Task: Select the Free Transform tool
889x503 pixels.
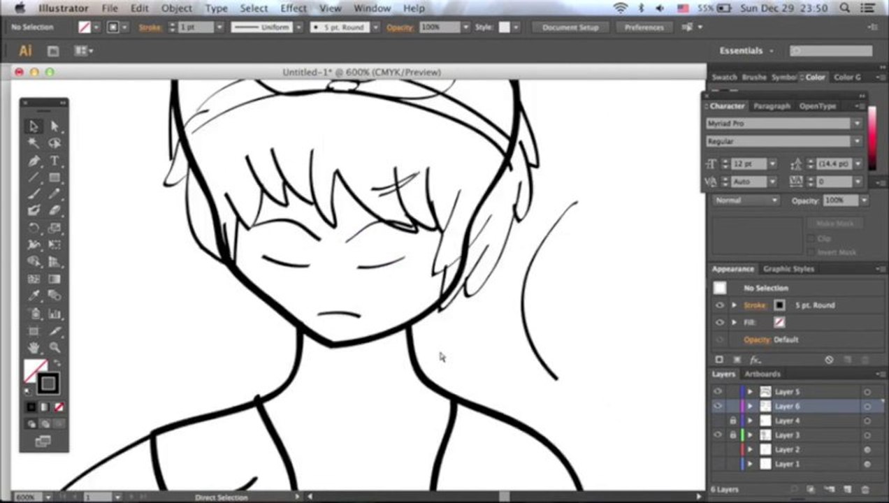Action: tap(55, 245)
